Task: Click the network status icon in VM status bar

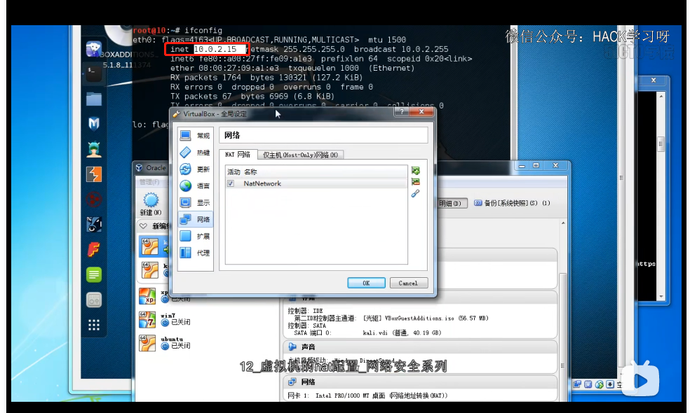Action: pos(577,384)
